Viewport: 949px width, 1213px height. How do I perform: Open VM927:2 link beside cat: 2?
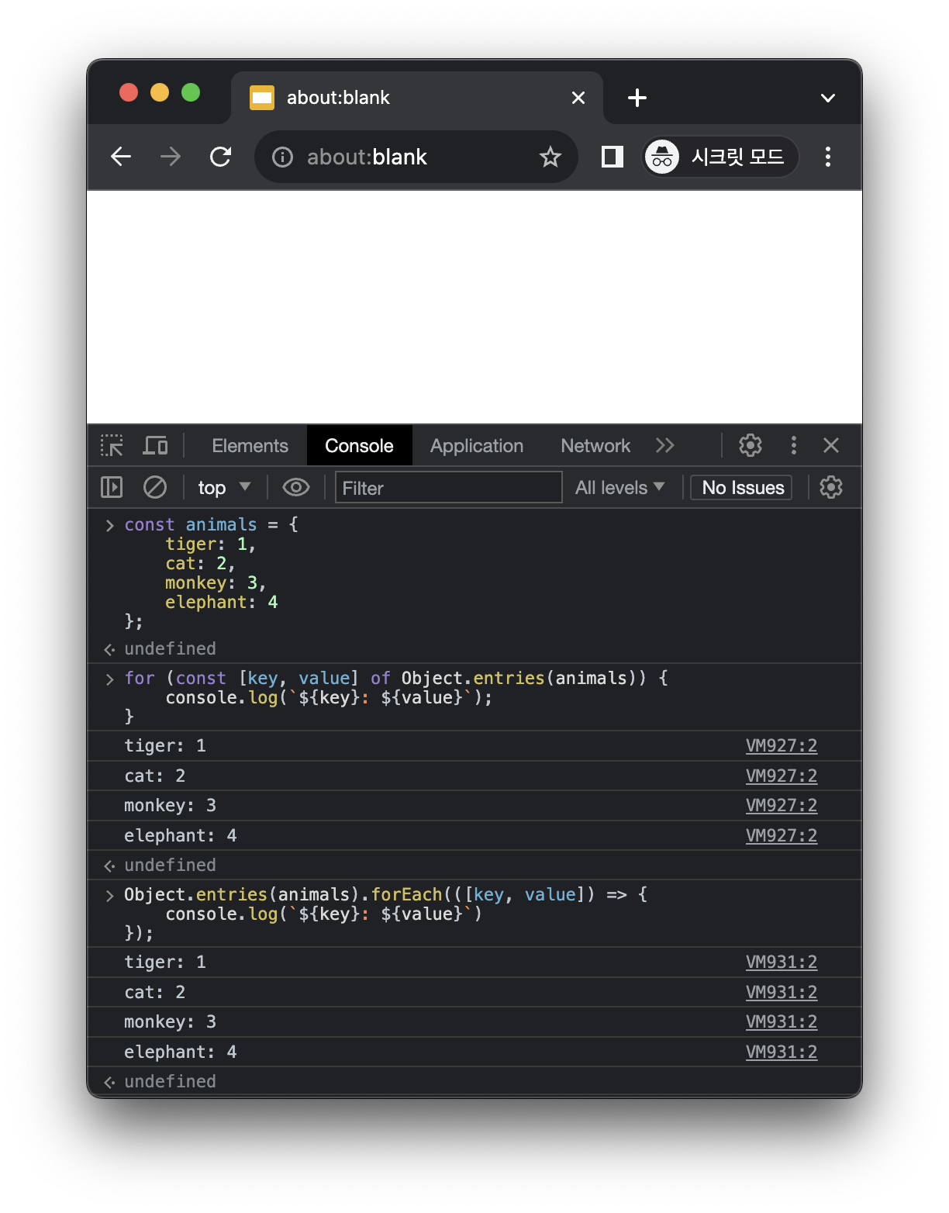pyautogui.click(x=781, y=776)
